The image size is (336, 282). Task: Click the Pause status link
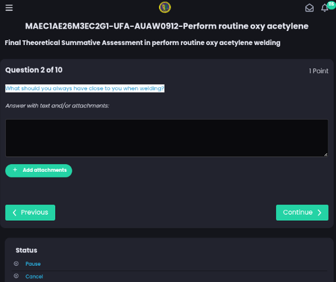click(x=33, y=264)
